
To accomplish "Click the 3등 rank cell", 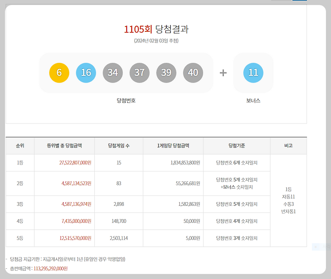I will click(x=20, y=204).
